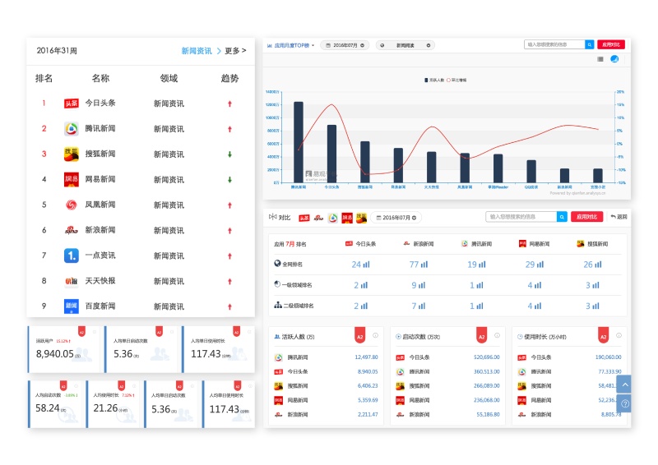Open the 2016年07月 date picker in 对比 panel
The image size is (658, 465).
396,218
